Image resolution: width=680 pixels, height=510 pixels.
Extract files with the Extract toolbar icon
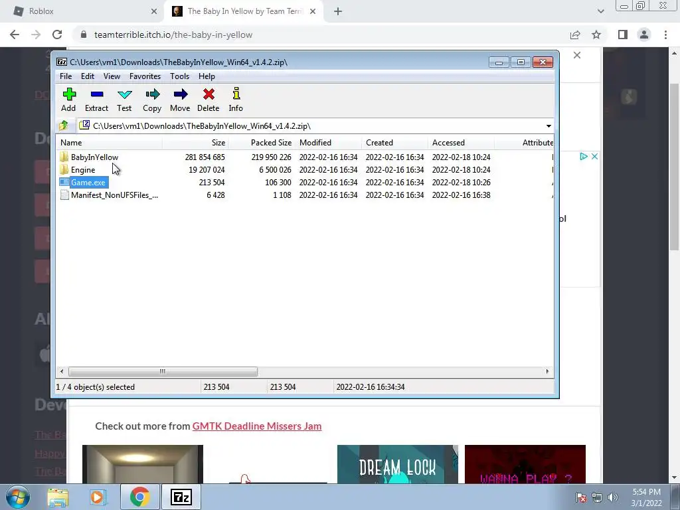(x=97, y=94)
